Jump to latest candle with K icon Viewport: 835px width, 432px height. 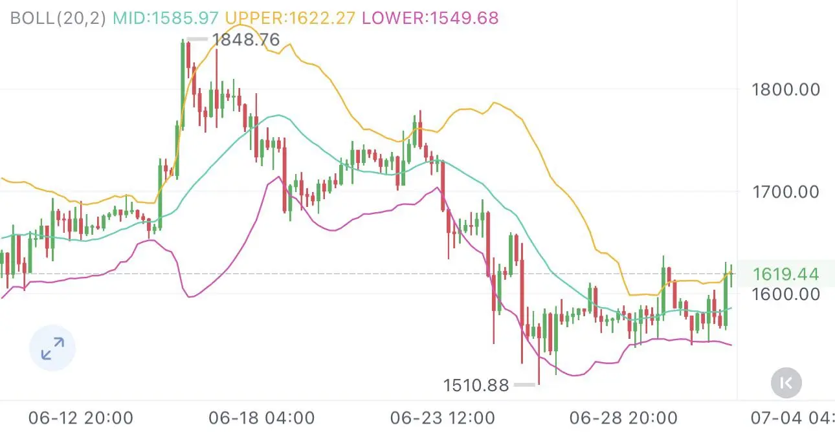coord(786,383)
